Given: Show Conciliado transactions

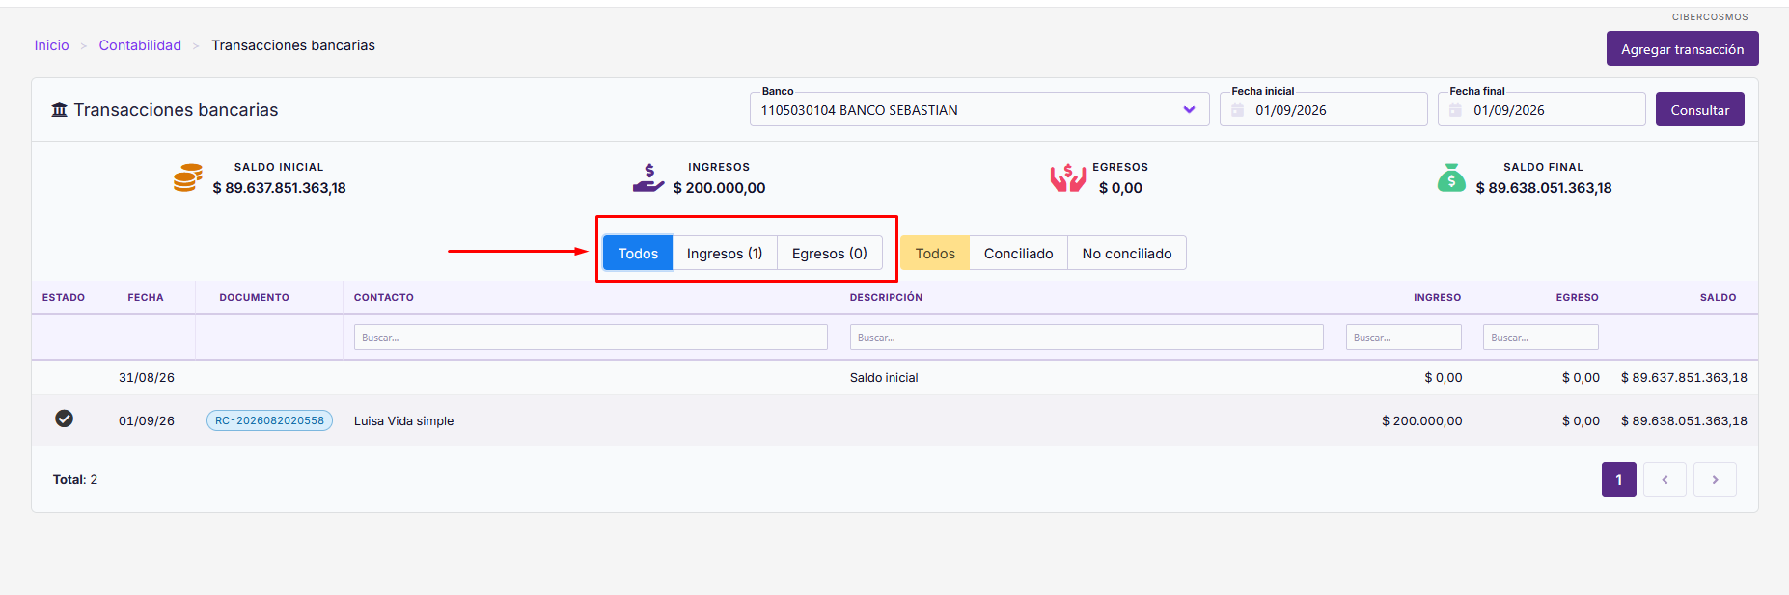Looking at the screenshot, I should click(1018, 253).
